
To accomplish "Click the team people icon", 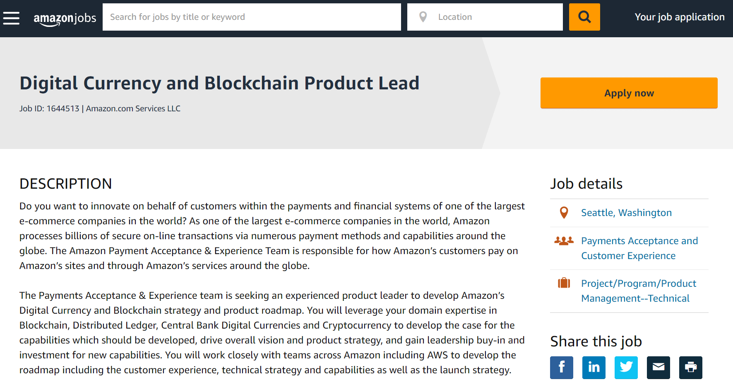I will 564,241.
